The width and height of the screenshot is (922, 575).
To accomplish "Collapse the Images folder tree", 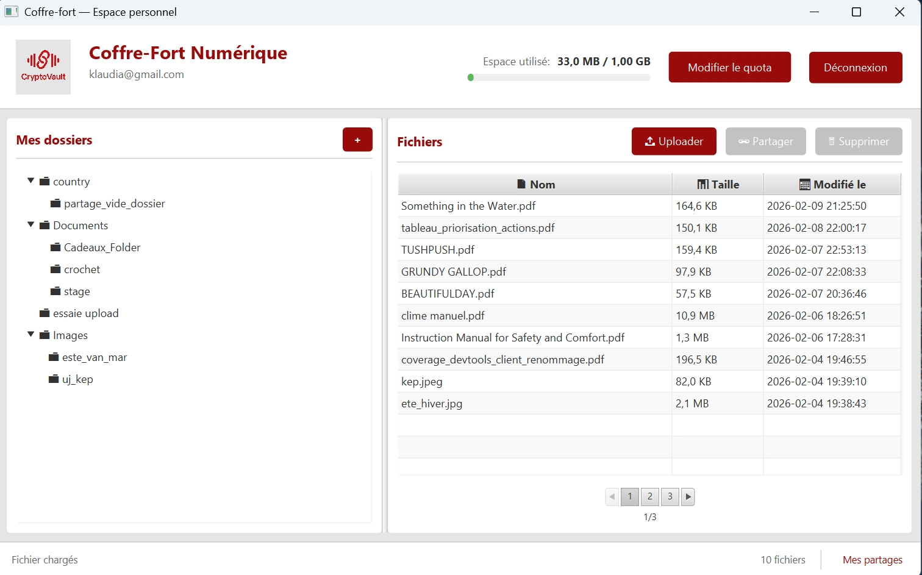I will coord(30,334).
